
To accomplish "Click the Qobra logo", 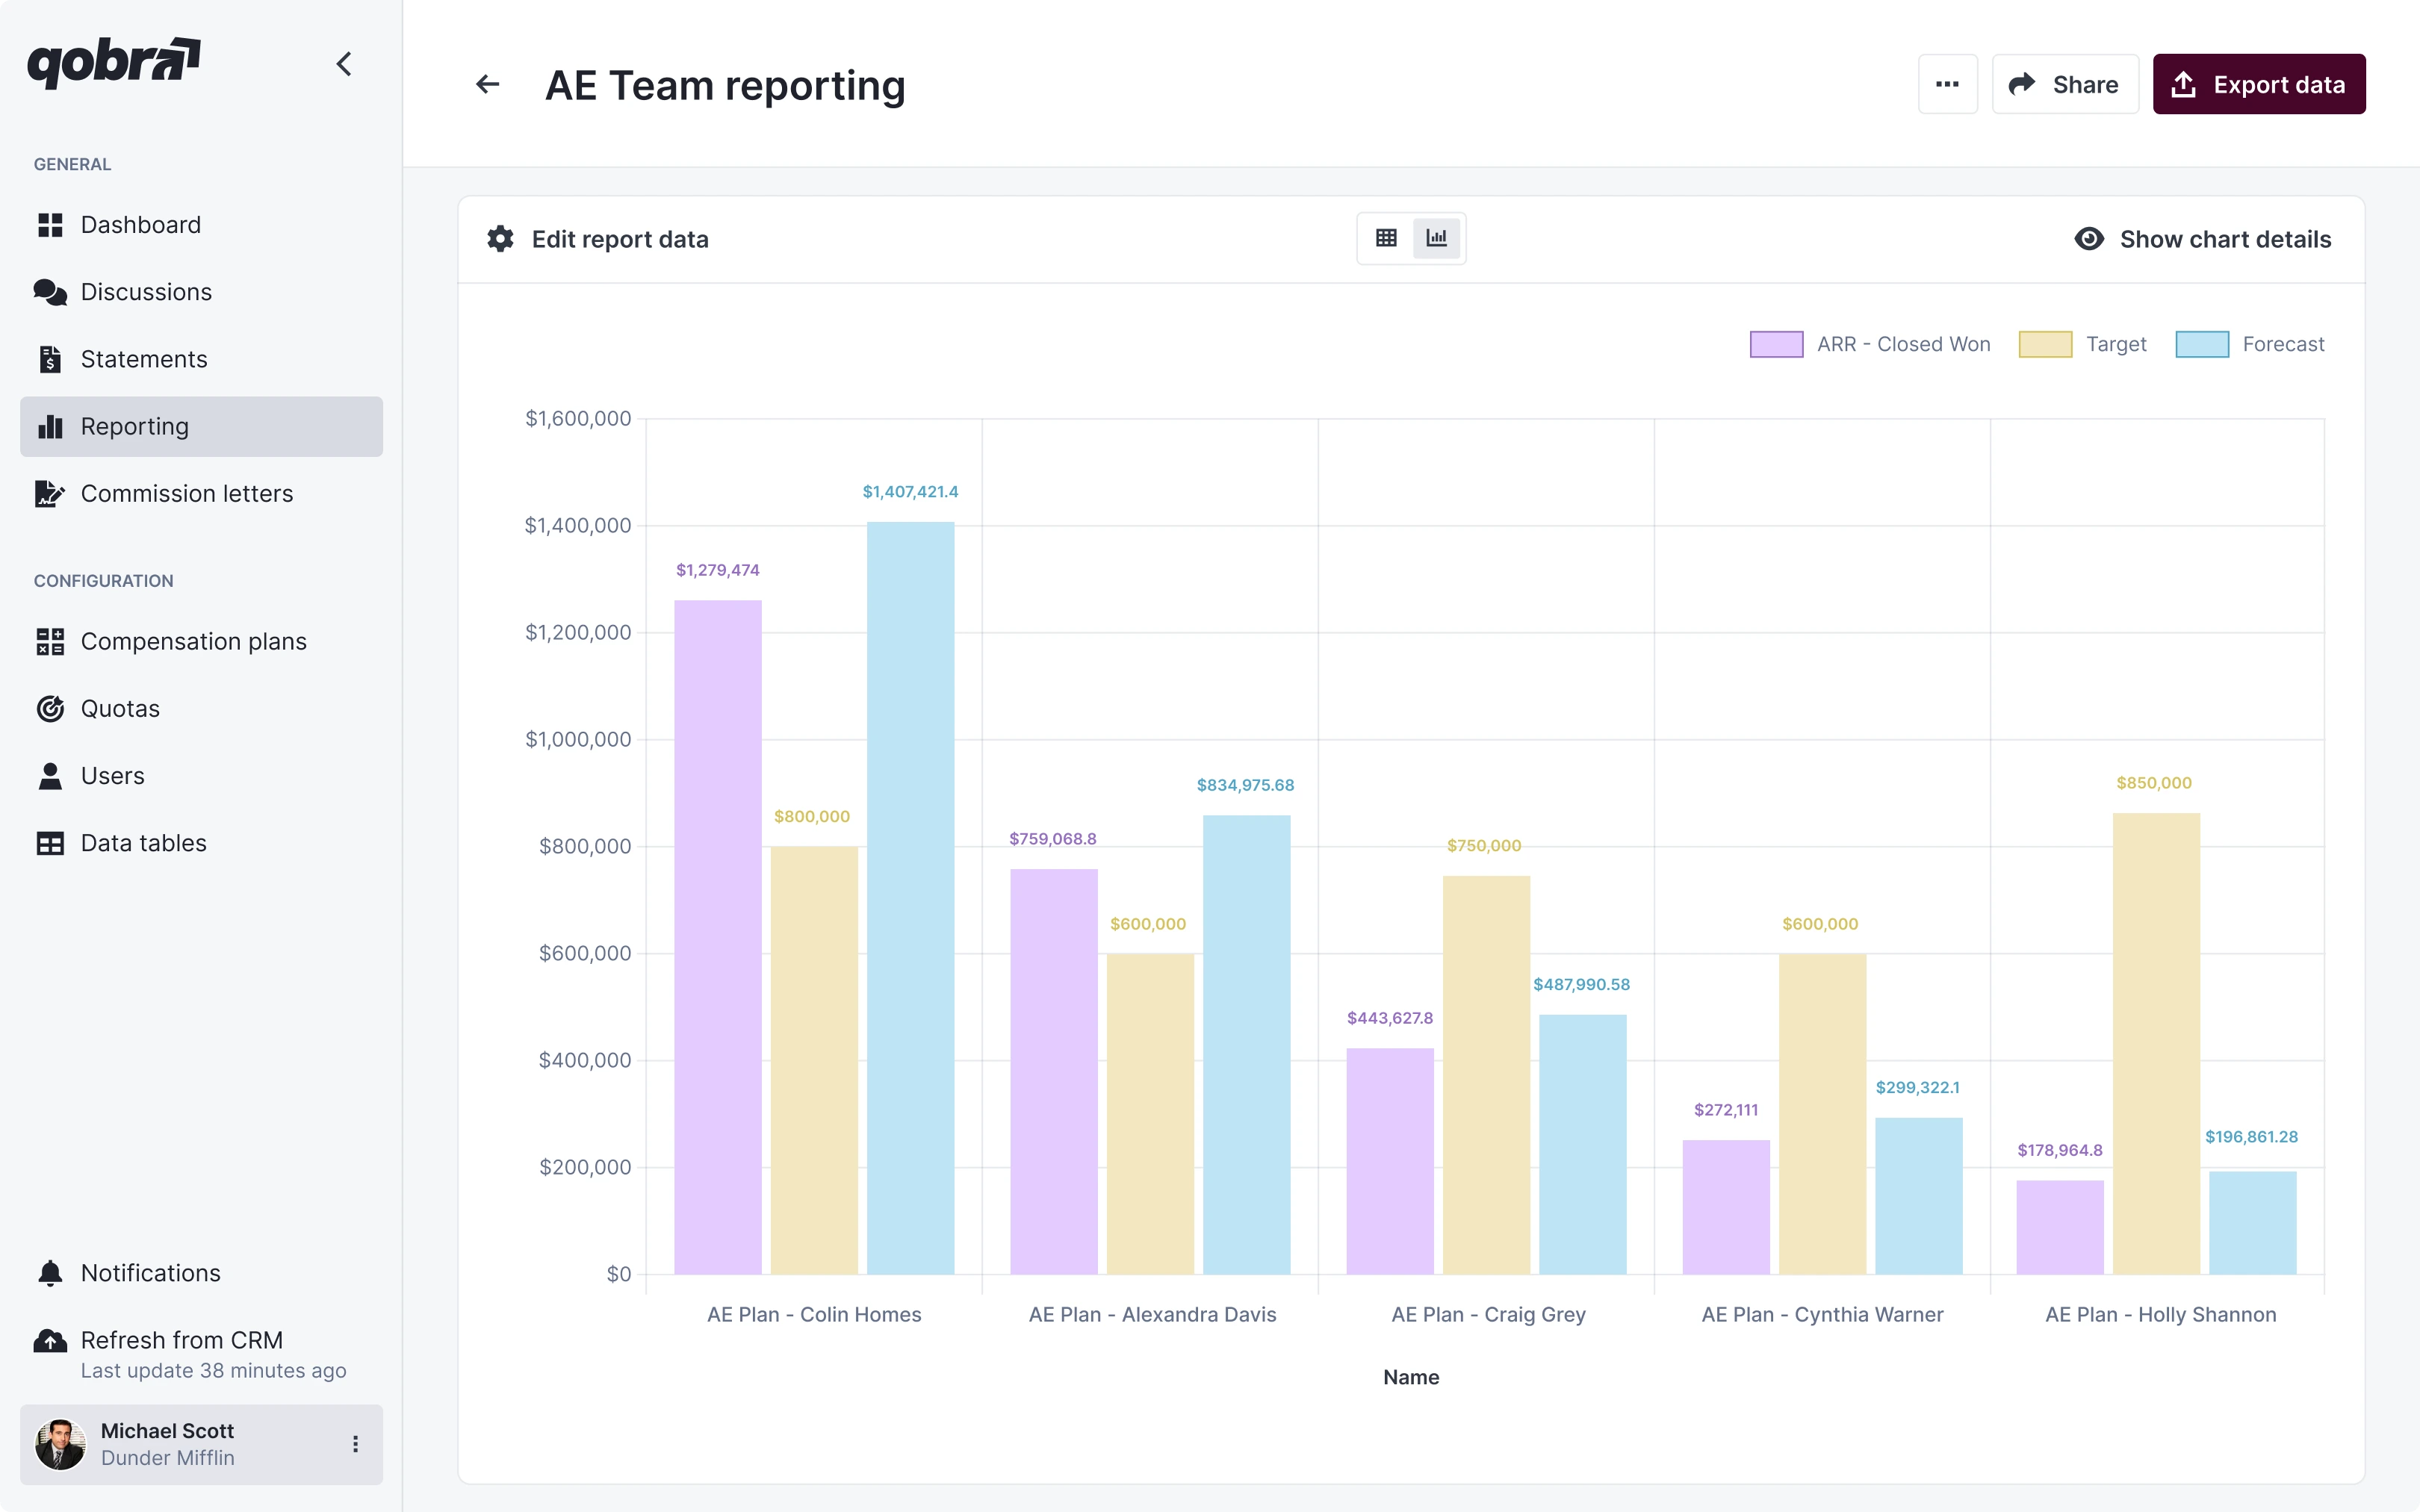I will pyautogui.click(x=113, y=63).
